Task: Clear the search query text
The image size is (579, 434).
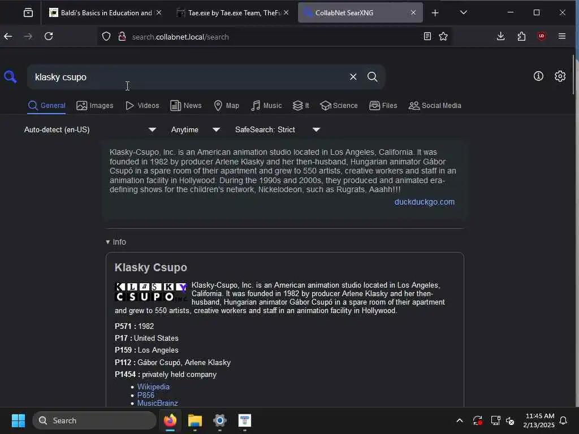Action: point(353,77)
